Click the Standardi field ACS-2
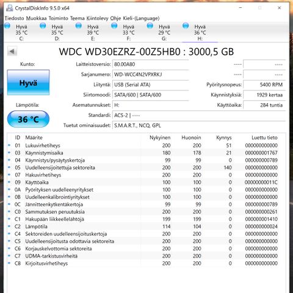 point(199,115)
